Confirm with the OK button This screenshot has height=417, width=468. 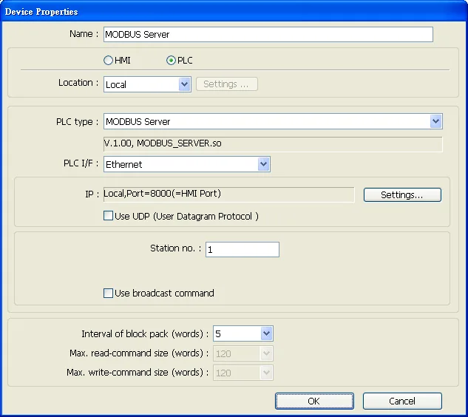tap(314, 401)
